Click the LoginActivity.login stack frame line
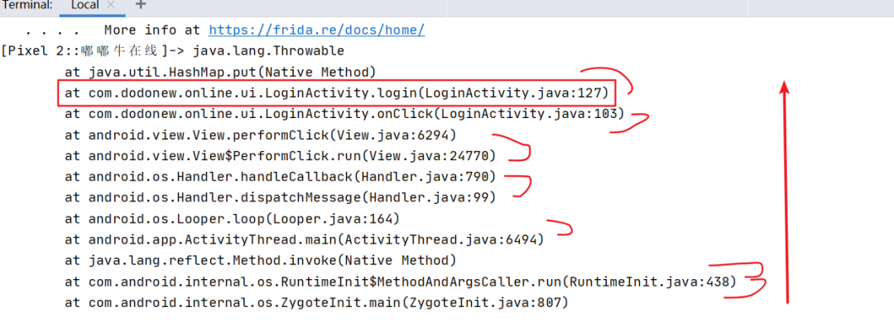 click(336, 92)
